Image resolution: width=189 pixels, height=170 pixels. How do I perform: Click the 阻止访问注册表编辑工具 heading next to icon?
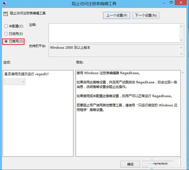(x=28, y=13)
